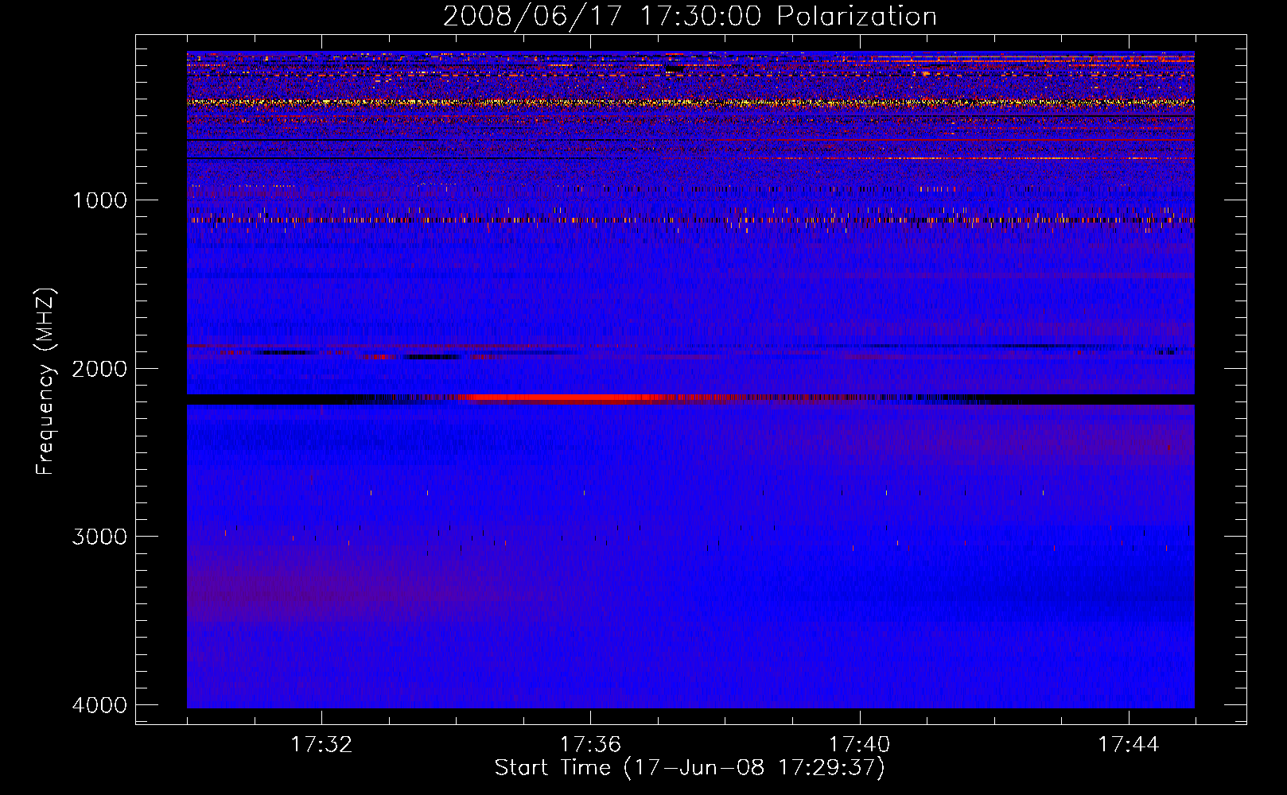Click the 17:44 time tick label
Image resolution: width=1287 pixels, height=795 pixels.
coord(1129,745)
